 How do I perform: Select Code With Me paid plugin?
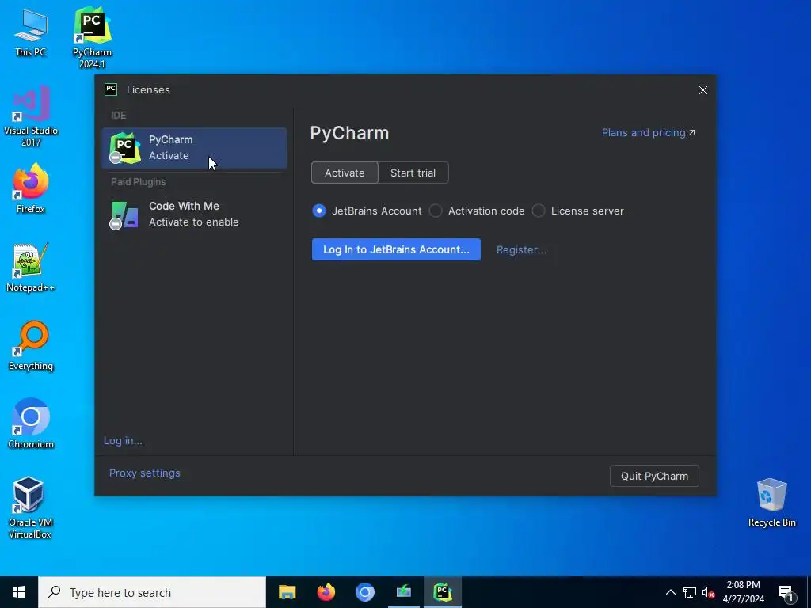coord(194,214)
